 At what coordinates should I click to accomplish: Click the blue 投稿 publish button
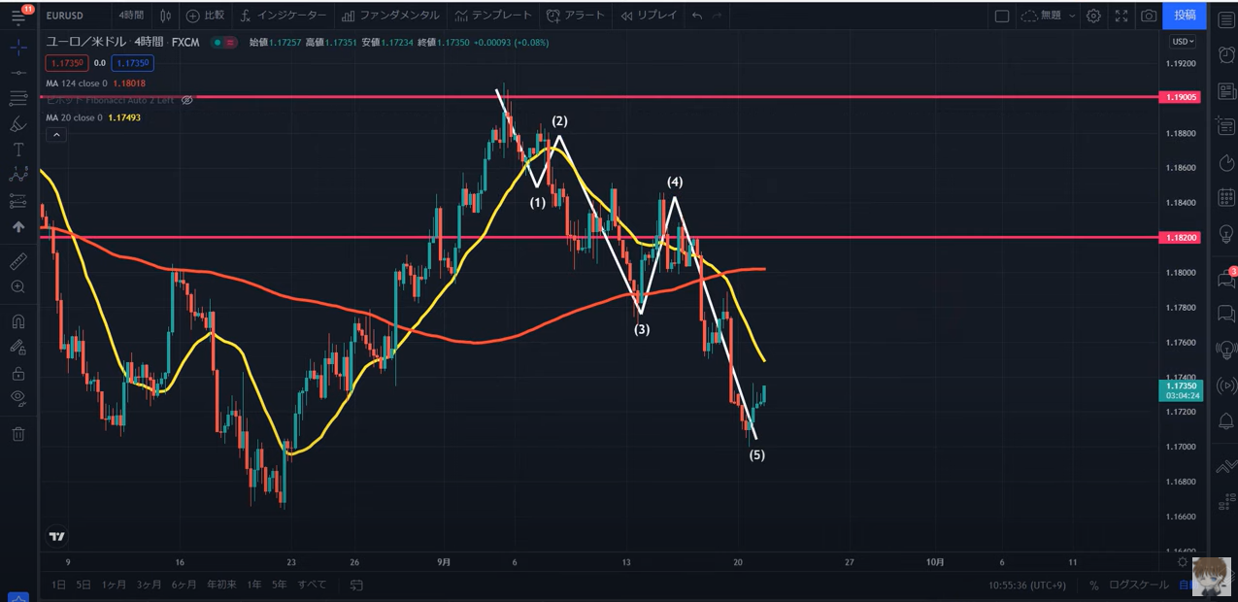pos(1185,16)
